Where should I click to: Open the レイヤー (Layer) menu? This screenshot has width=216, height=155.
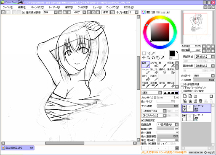coord(54,7)
